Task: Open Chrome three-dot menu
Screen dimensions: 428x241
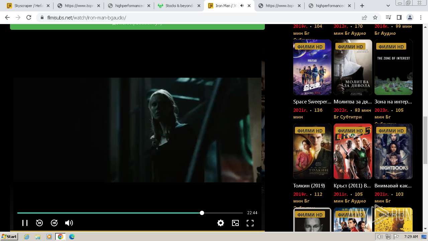Action: coord(421,17)
